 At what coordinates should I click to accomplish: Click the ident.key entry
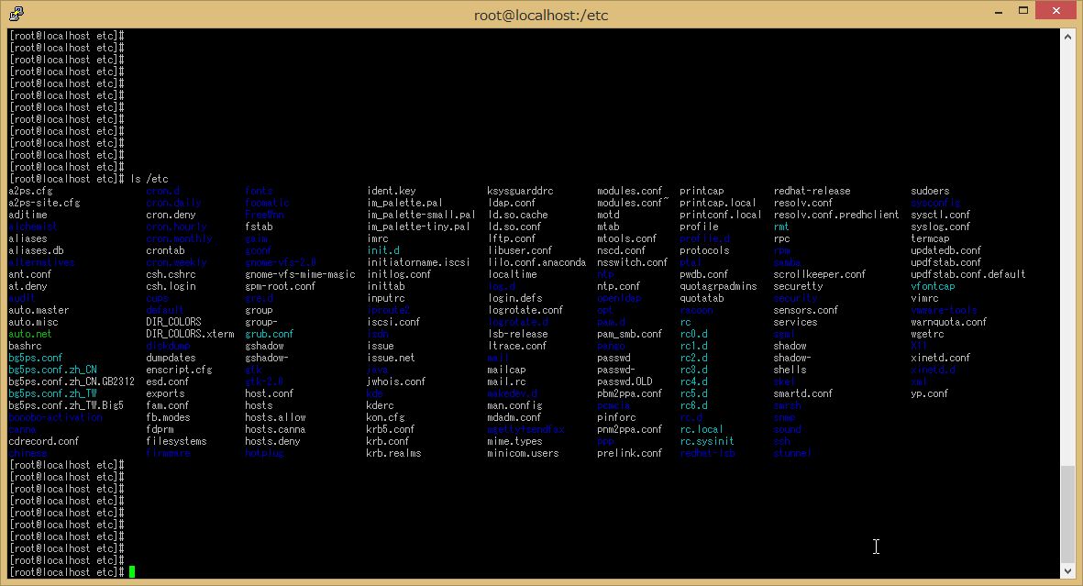click(x=391, y=191)
